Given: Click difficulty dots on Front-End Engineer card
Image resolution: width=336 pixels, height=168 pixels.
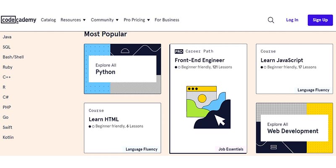Looking at the screenshot, I should pos(178,67).
